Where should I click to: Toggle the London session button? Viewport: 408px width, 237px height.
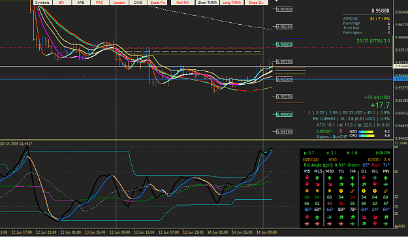point(119,3)
